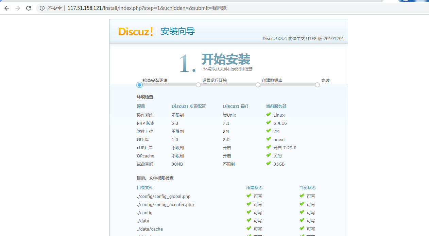The height and width of the screenshot is (236, 429).
Task: Click the 检查安装环境 step circle
Action: coord(139,85)
